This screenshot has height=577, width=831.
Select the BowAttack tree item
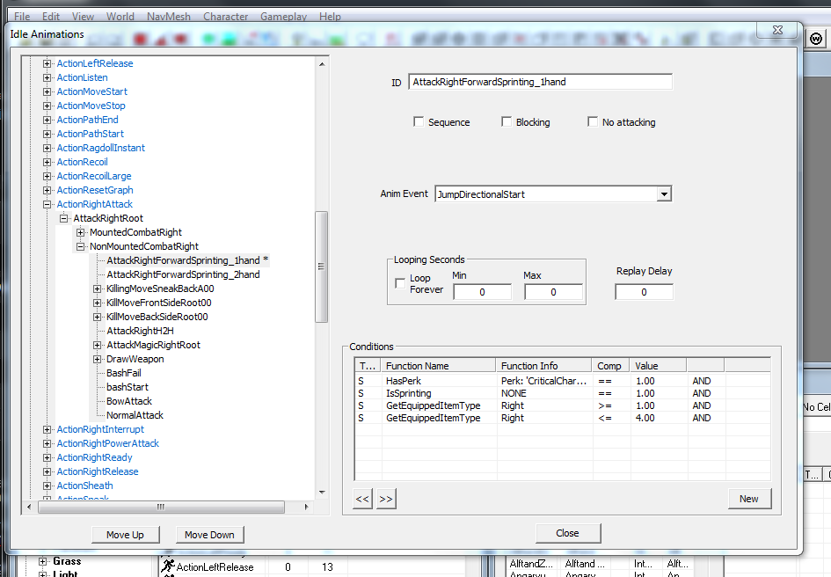coord(129,401)
